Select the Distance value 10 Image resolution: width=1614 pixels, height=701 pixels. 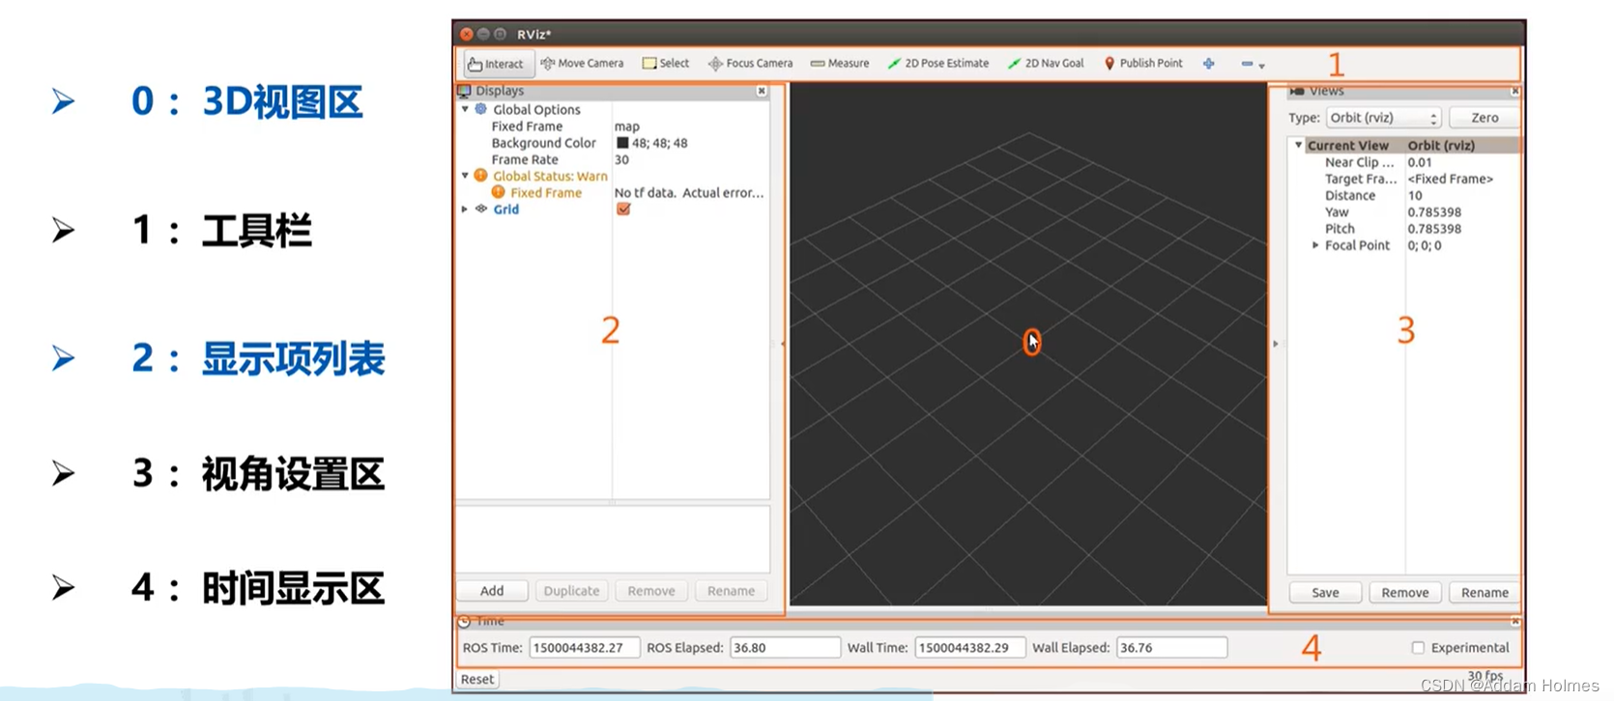(1415, 195)
